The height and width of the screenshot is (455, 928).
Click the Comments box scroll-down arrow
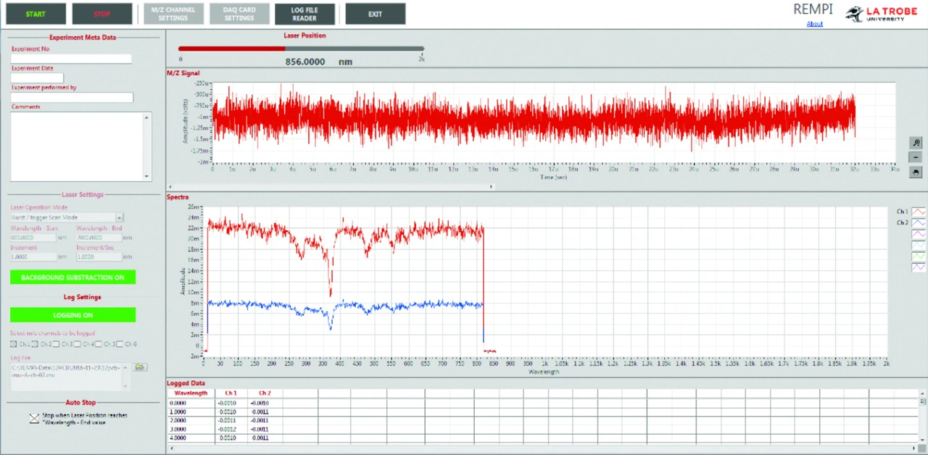[x=147, y=176]
